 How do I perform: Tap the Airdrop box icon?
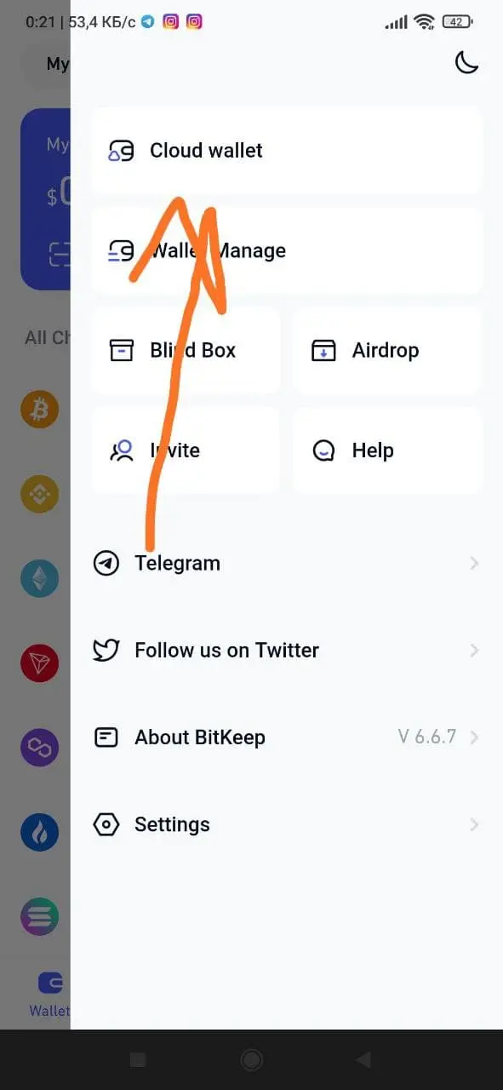tap(323, 350)
